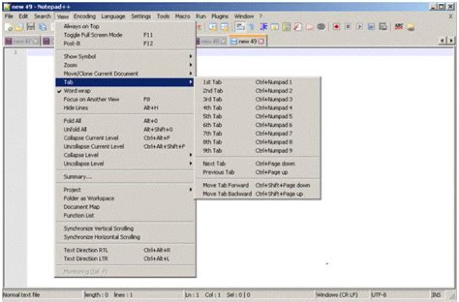The image size is (459, 302).
Task: Expand the Zoom submenu
Action: tap(126, 65)
